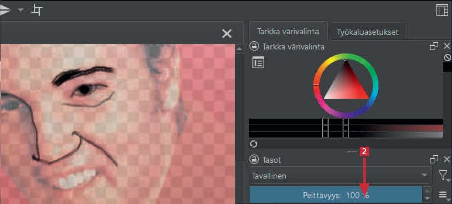
Task: Select the Tarkka värivalinta tab
Action: 288,31
